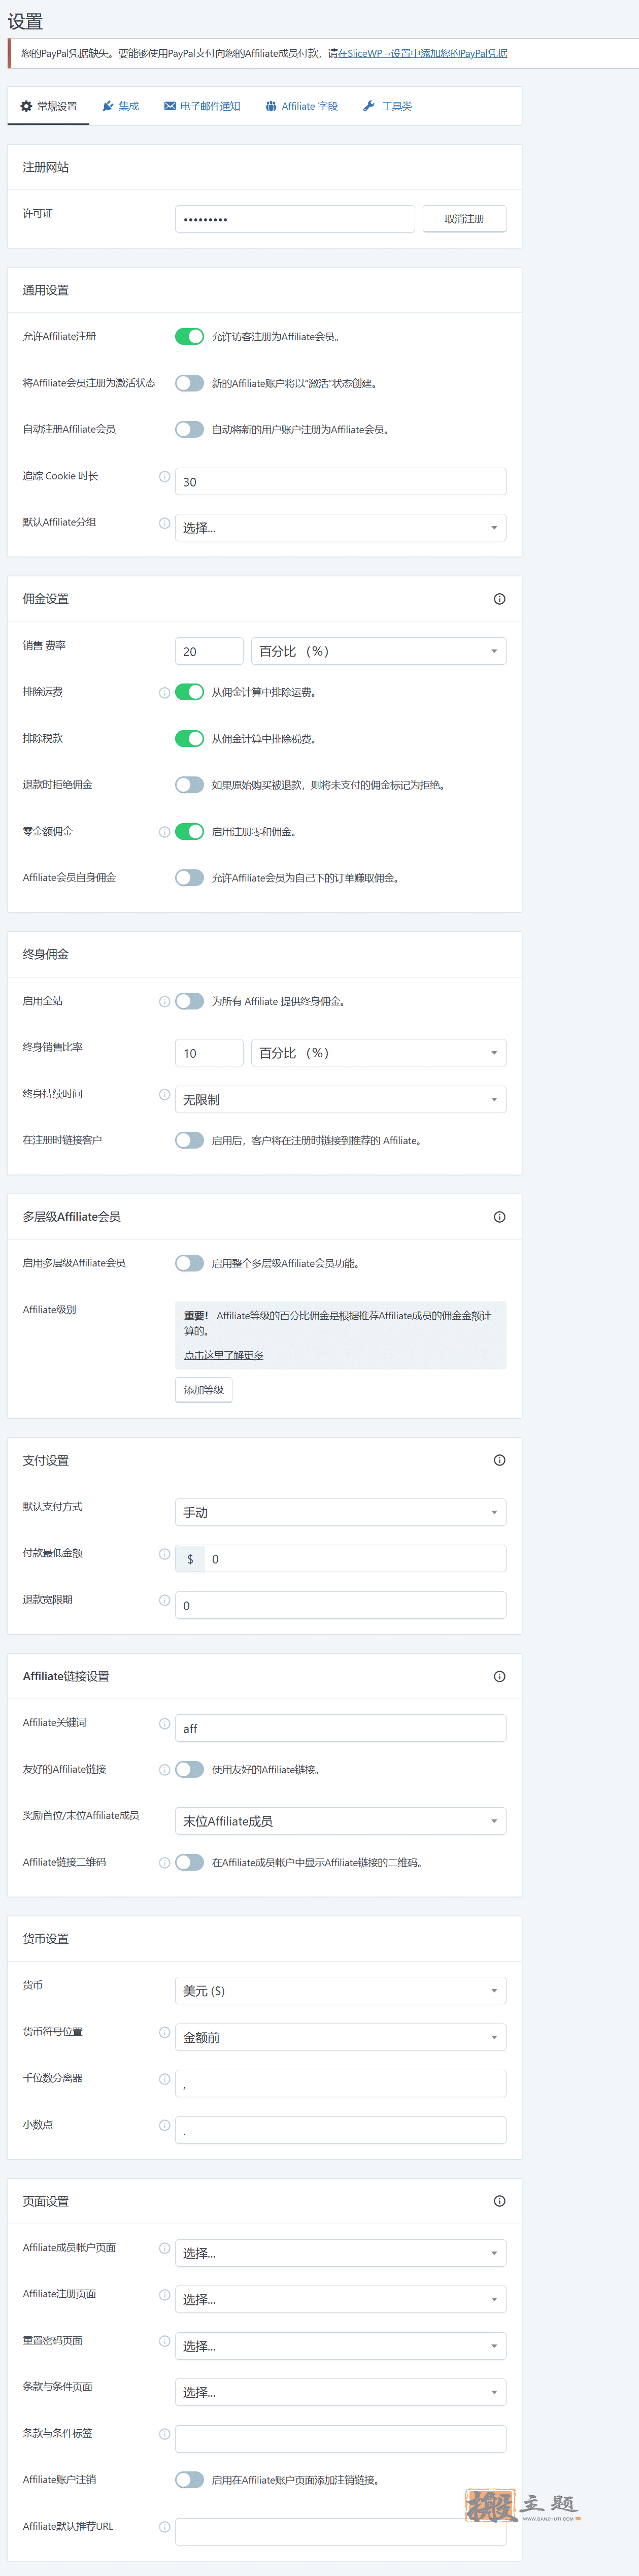This screenshot has height=2576, width=639.
Task: Switch to 工具类 tab
Action: point(387,106)
